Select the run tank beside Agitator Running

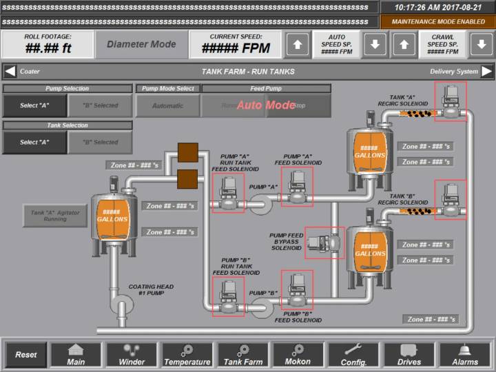point(114,217)
